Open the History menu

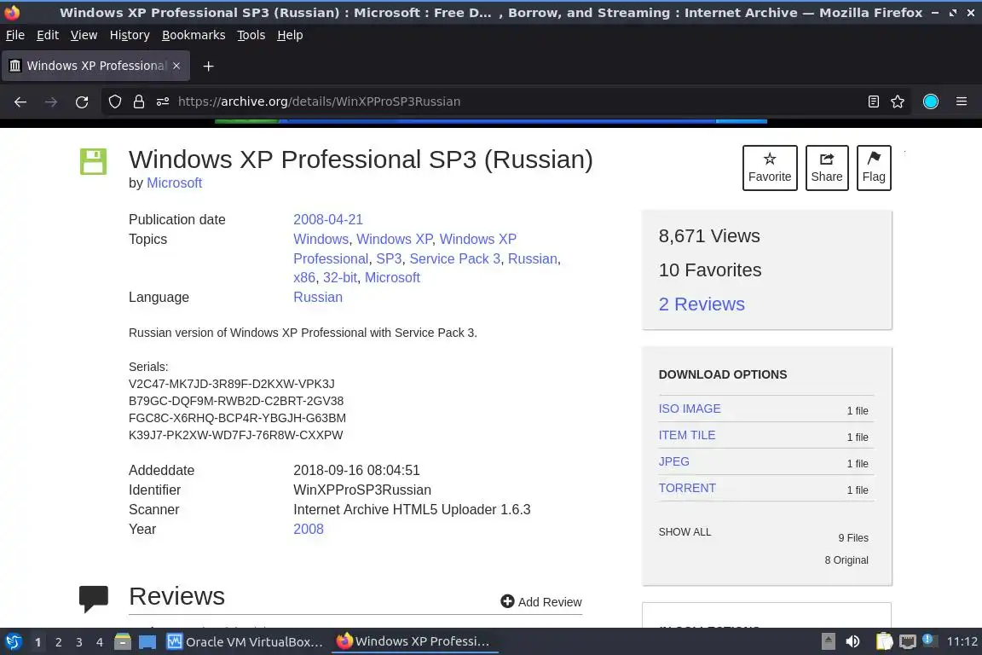130,35
